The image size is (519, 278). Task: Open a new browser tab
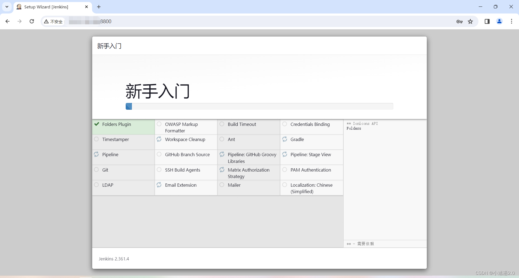[x=99, y=7]
